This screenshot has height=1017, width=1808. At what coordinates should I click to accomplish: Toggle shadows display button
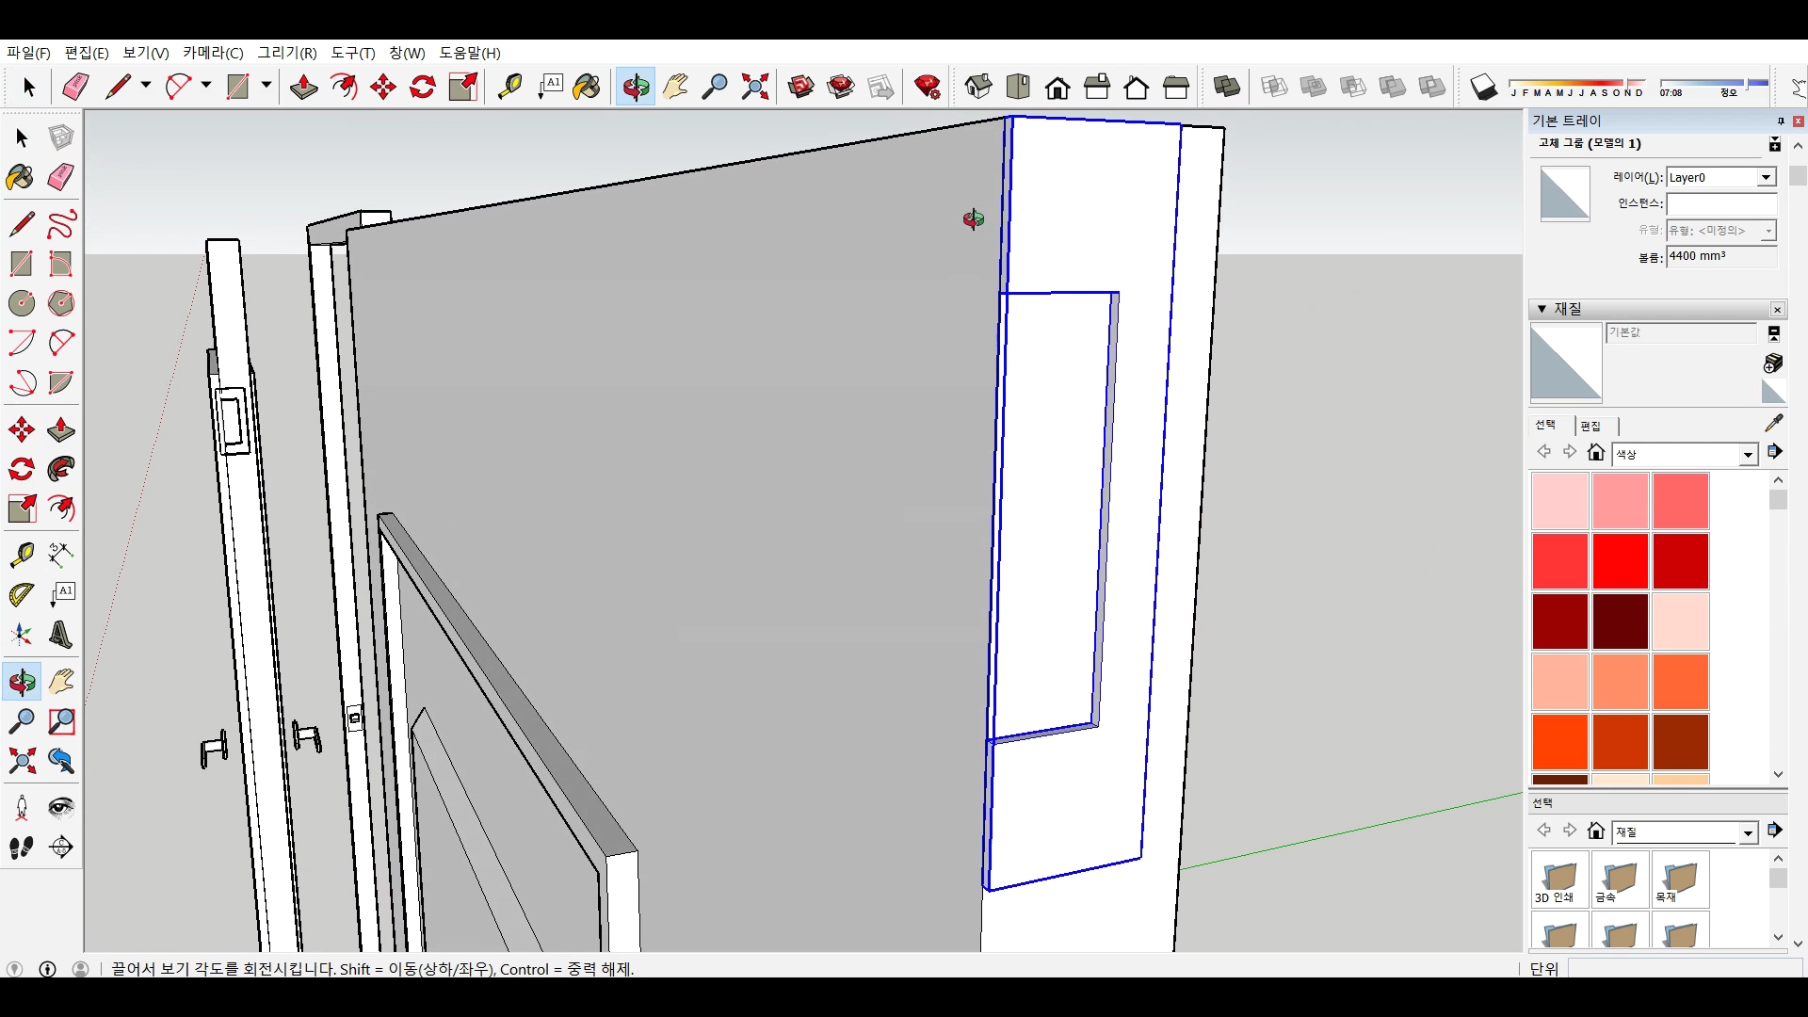pos(1483,87)
